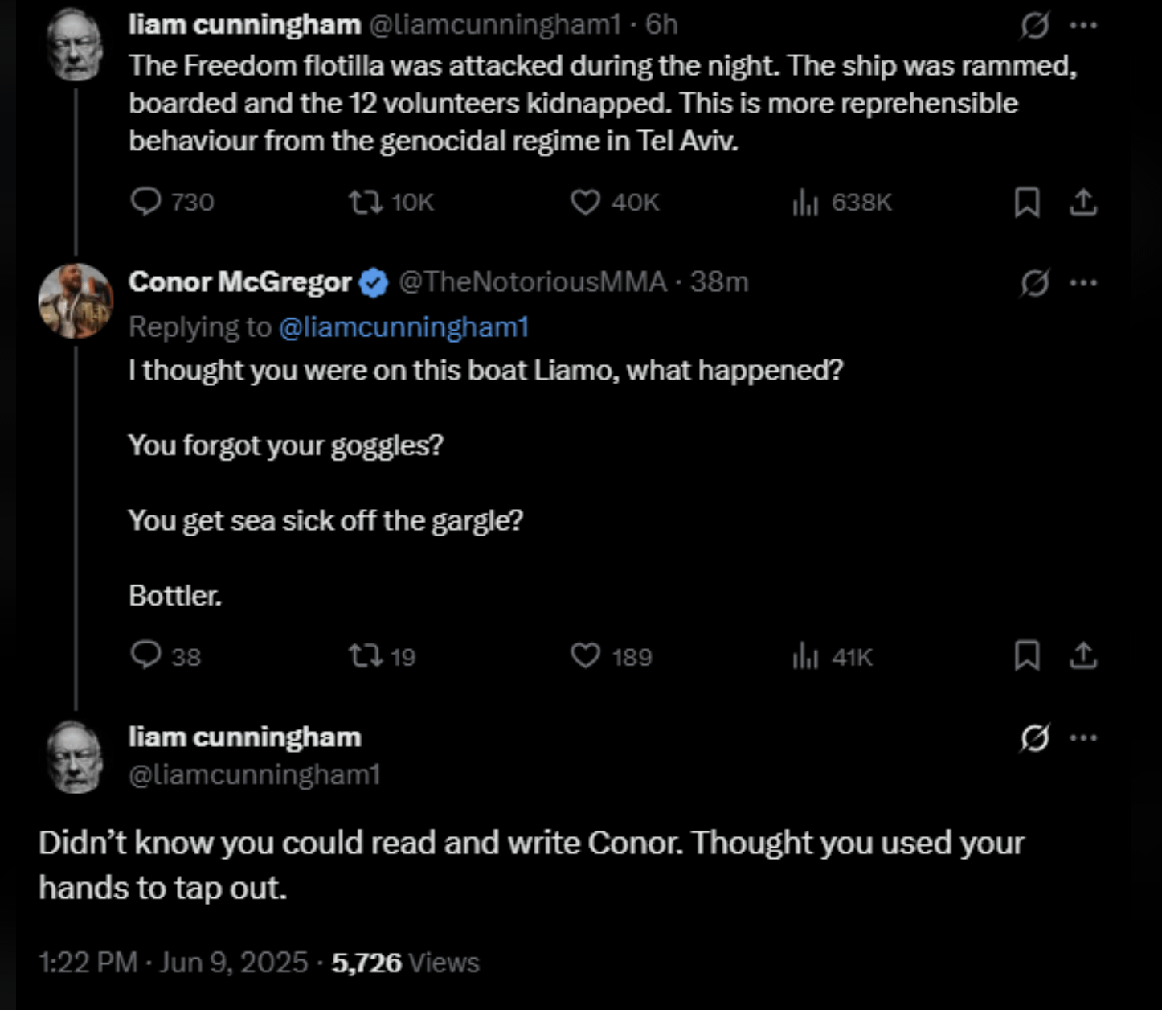Open the 1:22 PM Jun 9, 2025 timestamp
The width and height of the screenshot is (1162, 1010).
click(174, 963)
